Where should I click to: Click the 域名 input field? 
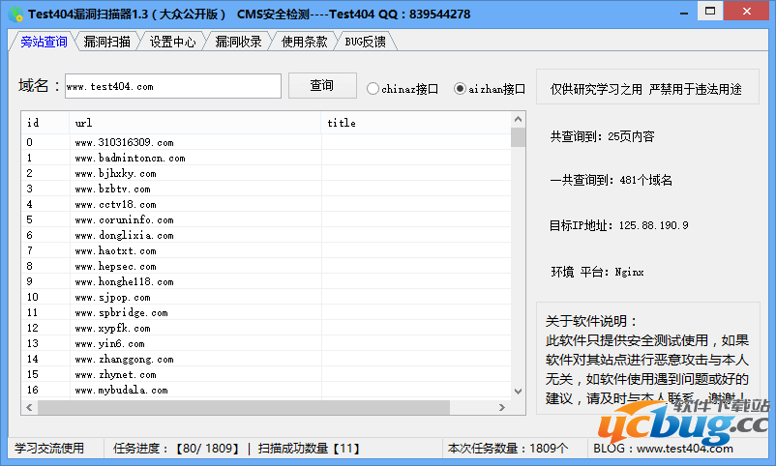coord(172,87)
